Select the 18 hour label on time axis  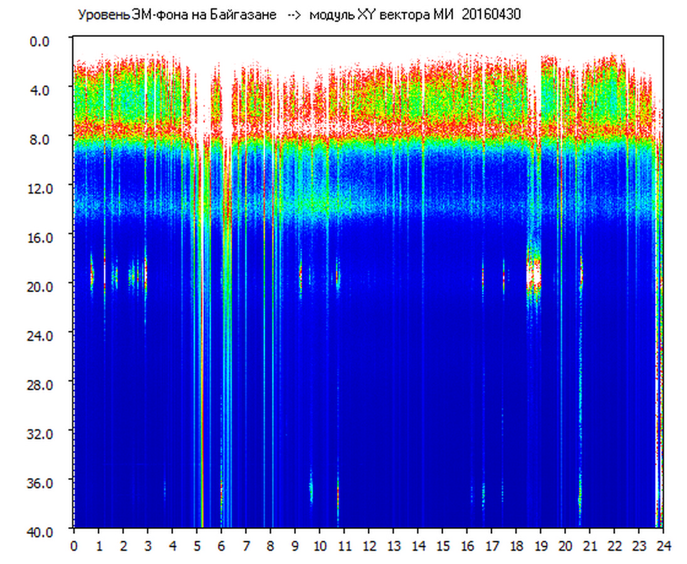pyautogui.click(x=516, y=546)
